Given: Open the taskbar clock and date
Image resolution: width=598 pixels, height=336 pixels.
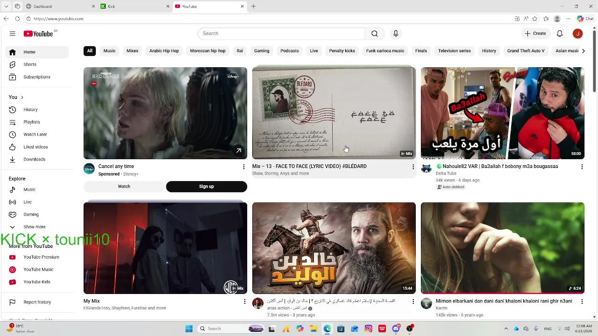Looking at the screenshot, I should click(x=584, y=329).
